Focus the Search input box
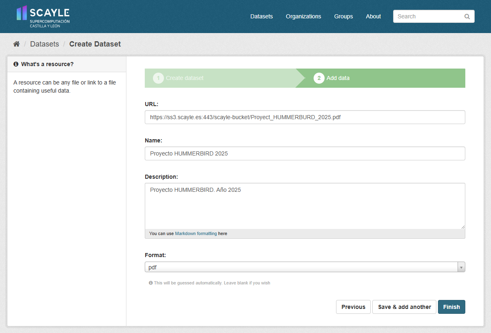 (x=433, y=16)
